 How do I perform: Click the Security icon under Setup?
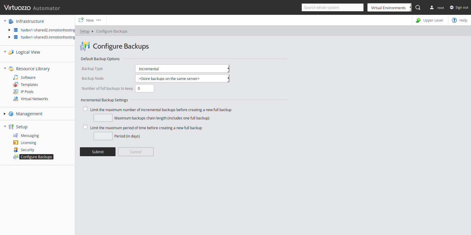tap(16, 150)
